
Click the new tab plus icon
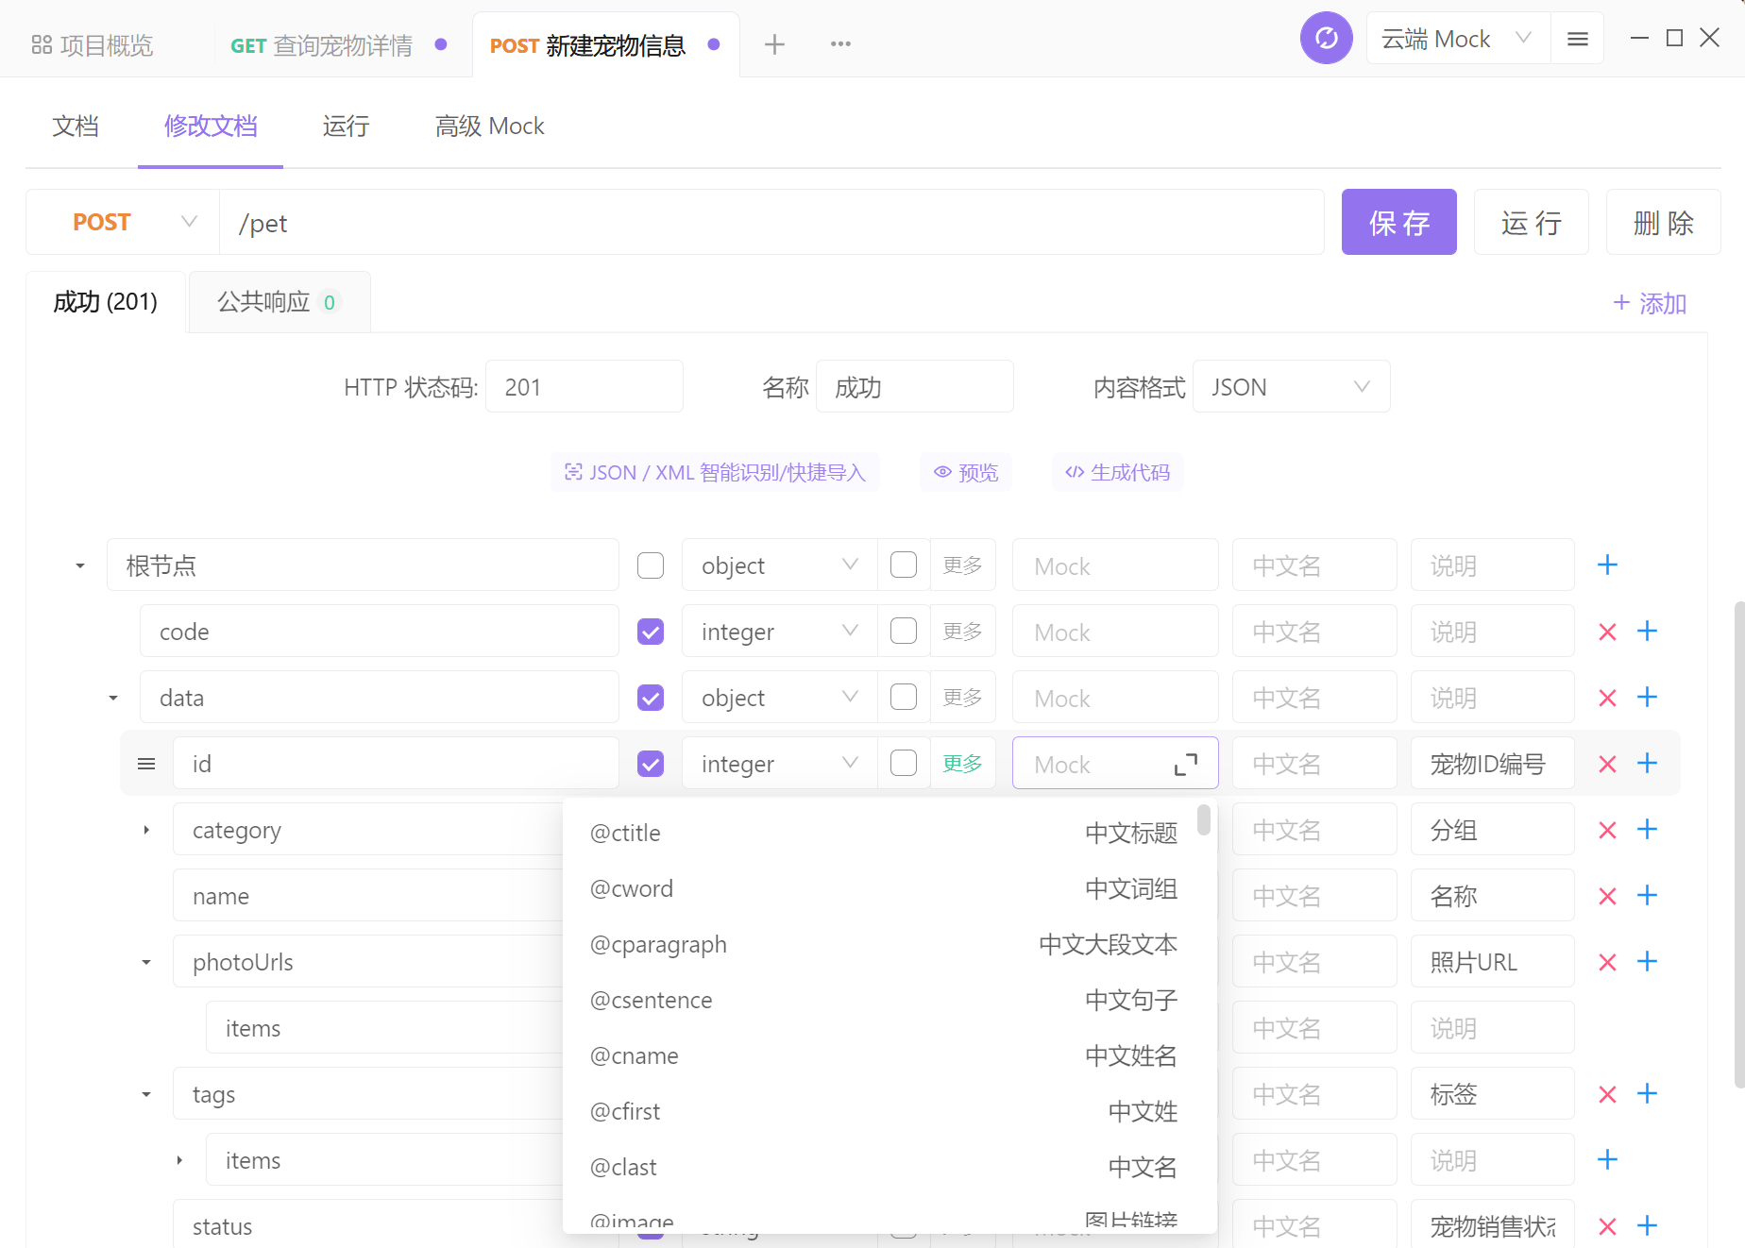[x=774, y=43]
